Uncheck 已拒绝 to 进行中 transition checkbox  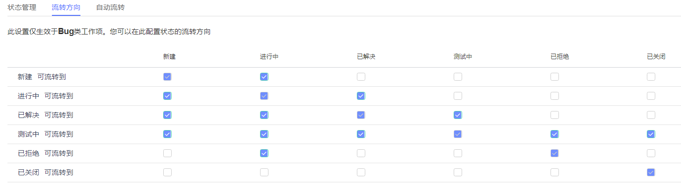click(x=264, y=153)
